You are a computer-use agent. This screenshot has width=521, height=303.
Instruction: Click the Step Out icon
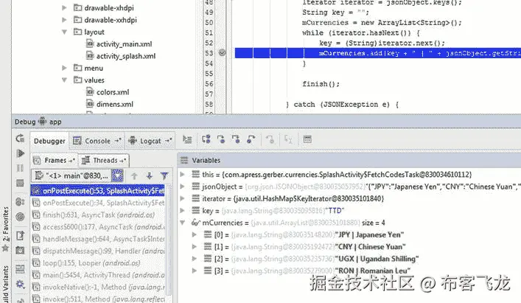point(251,139)
